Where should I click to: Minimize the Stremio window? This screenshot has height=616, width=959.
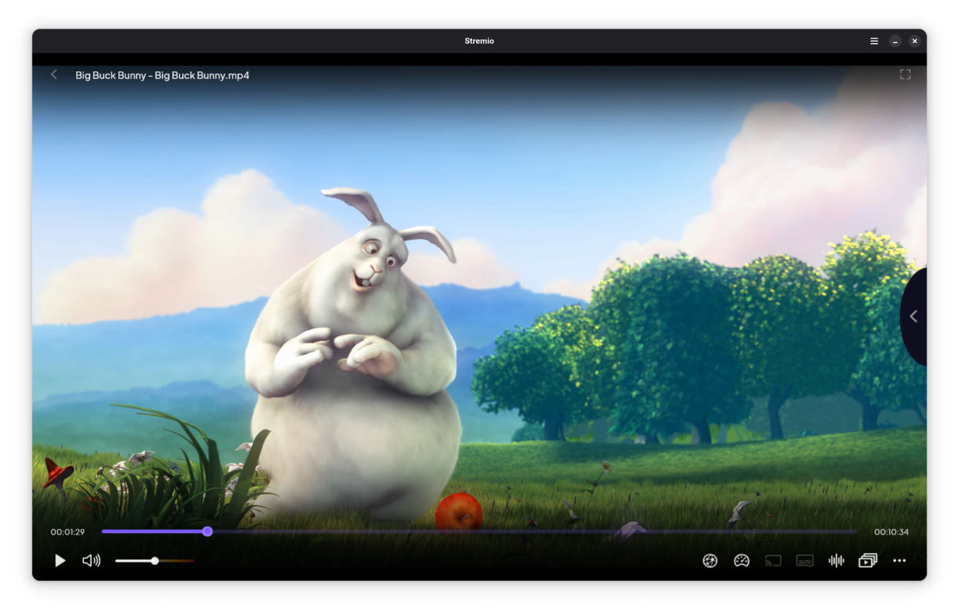coord(895,41)
